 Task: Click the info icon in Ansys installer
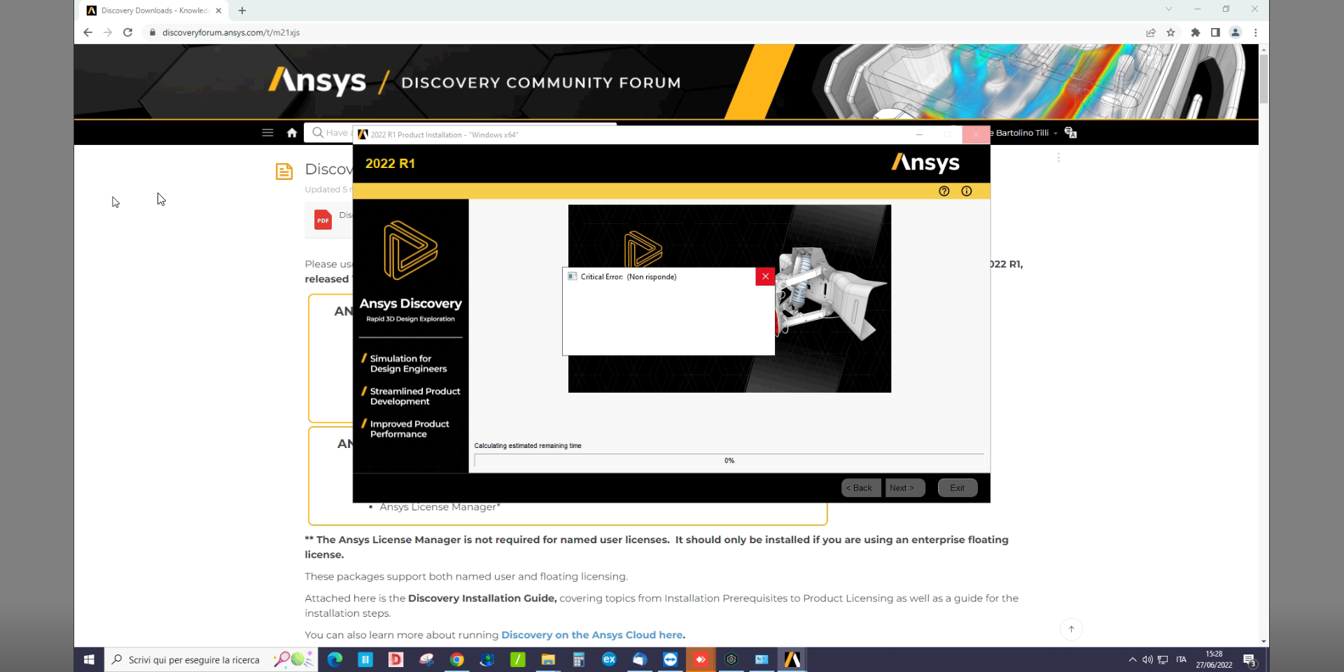[967, 191]
